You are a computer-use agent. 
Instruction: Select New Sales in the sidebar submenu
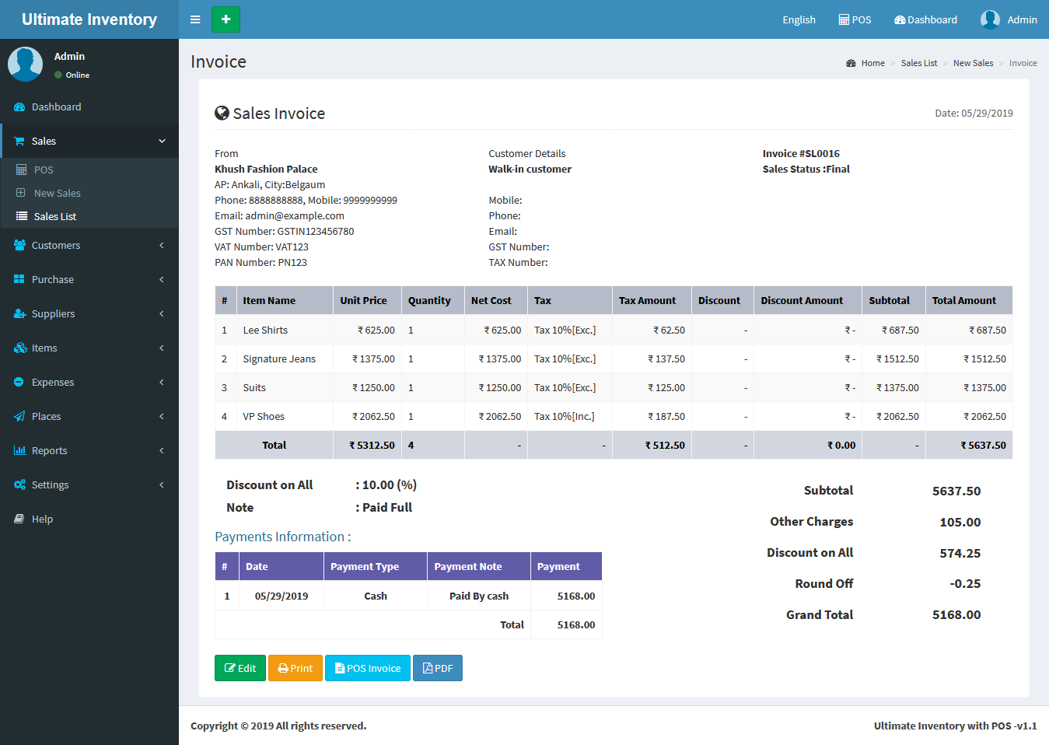pos(57,194)
